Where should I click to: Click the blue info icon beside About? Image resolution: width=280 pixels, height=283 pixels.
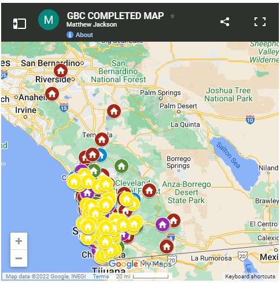click(70, 35)
